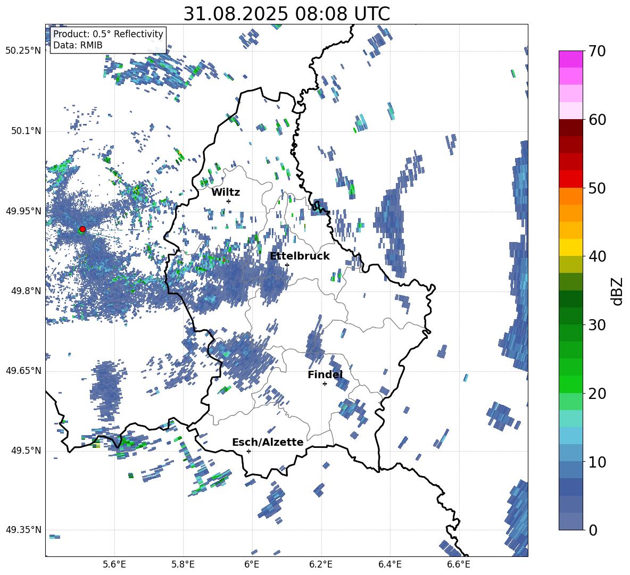Click the dark red colorbar segment below 60

[x=570, y=127]
